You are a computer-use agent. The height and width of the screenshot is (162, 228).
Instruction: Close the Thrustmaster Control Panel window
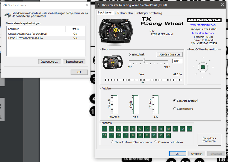(223, 5)
